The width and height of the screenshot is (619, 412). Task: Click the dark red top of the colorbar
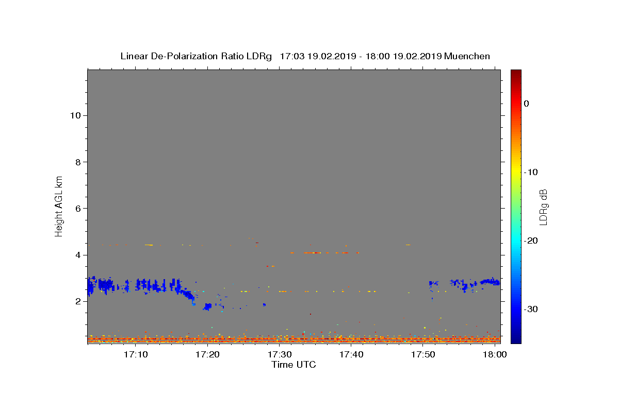(x=516, y=74)
